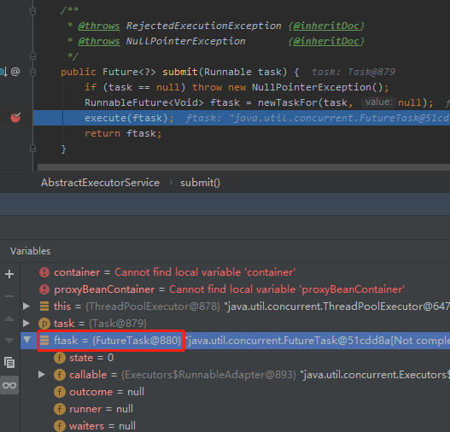The image size is (450, 432).
Task: Select the 'outcome = null' field row
Action: click(x=235, y=392)
